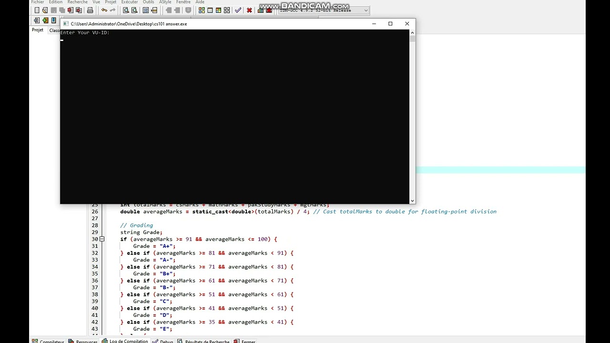Click the Grade = "B+" code line
610x343 pixels.
click(x=154, y=274)
